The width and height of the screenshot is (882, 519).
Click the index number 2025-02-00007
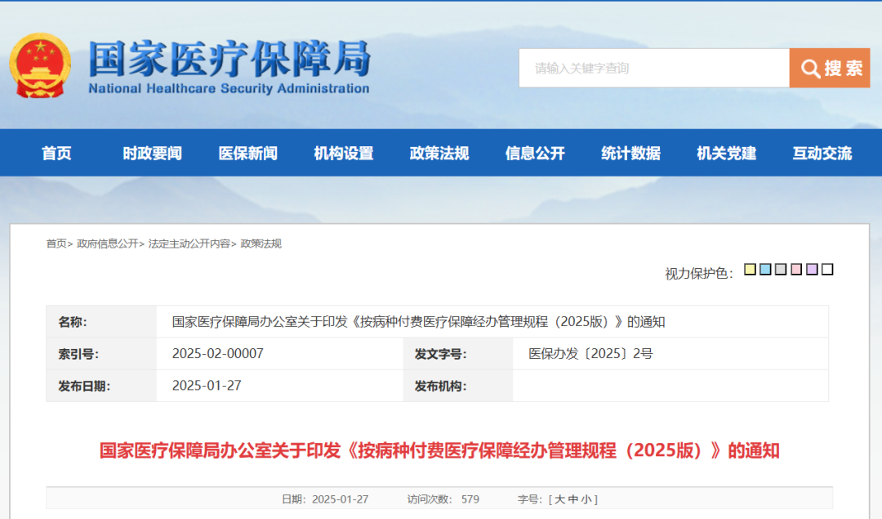point(218,354)
